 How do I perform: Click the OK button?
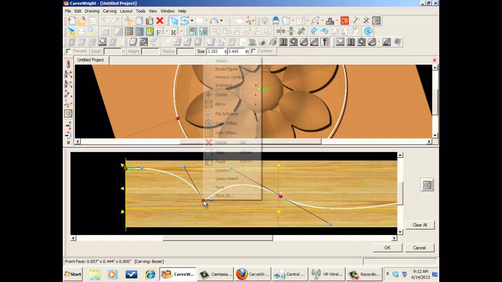[387, 248]
